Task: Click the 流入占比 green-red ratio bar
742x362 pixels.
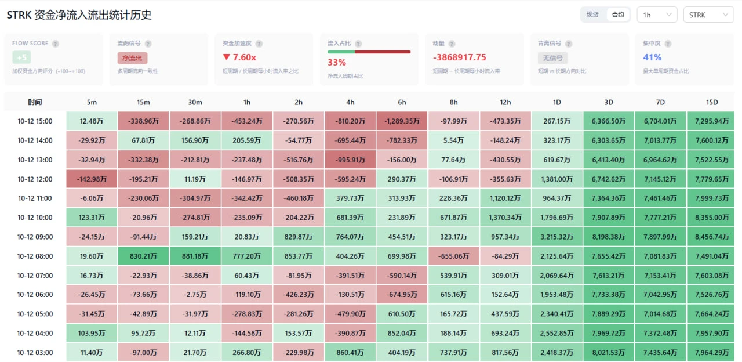Action: pos(369,52)
